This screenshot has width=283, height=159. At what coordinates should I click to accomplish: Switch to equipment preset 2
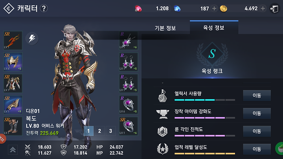(x=99, y=131)
